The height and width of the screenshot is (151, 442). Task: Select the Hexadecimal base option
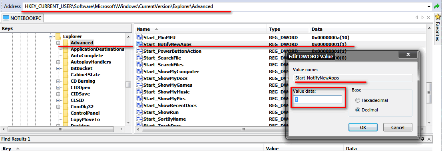372,100
